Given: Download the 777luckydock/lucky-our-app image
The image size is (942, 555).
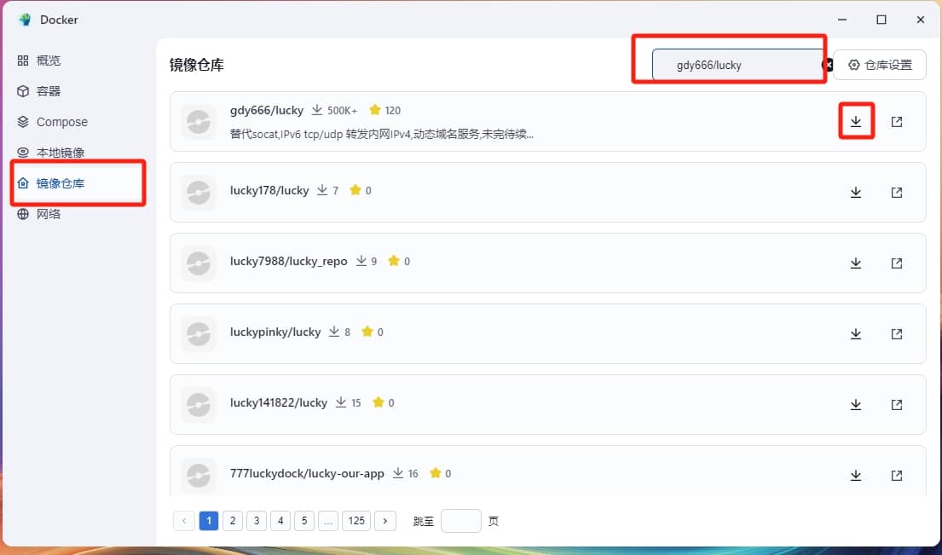Looking at the screenshot, I should coord(856,476).
